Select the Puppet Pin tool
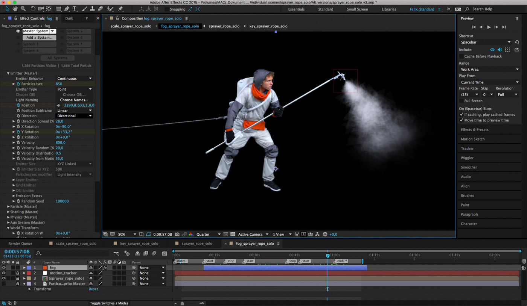The width and height of the screenshot is (527, 306). pos(120,9)
